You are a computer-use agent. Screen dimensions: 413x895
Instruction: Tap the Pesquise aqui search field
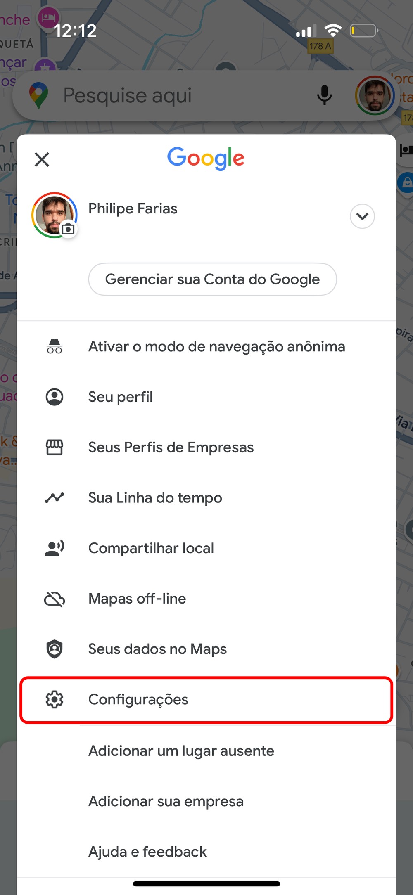point(165,95)
